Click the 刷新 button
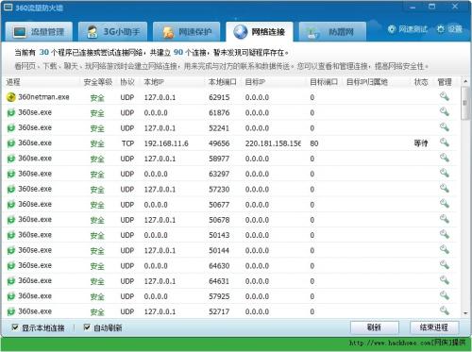Viewport: 472px width, 352px height. pos(375,327)
